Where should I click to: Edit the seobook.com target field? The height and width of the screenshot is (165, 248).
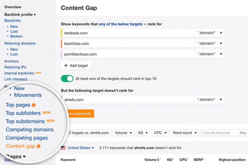(x=128, y=33)
